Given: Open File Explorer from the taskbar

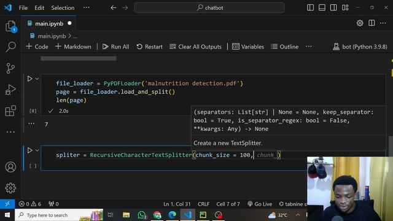Looking at the screenshot, I should click(126, 215).
